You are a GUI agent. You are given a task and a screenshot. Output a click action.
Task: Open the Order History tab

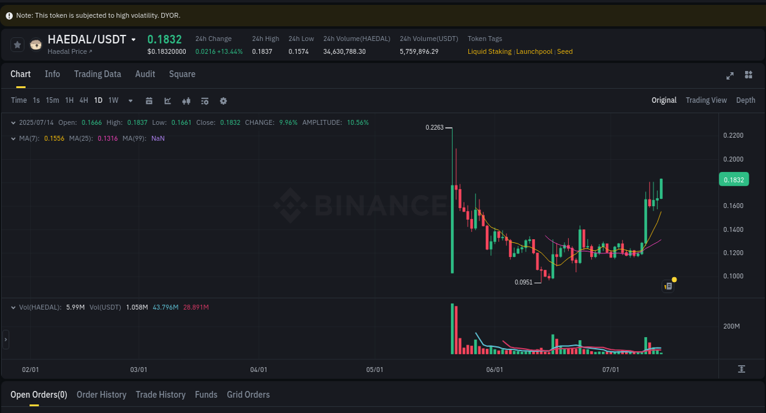[101, 395]
